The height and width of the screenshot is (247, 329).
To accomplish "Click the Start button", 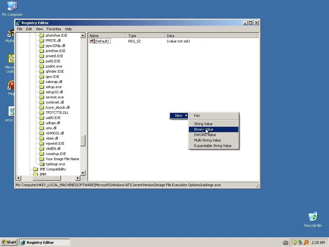I will click(x=9, y=242).
